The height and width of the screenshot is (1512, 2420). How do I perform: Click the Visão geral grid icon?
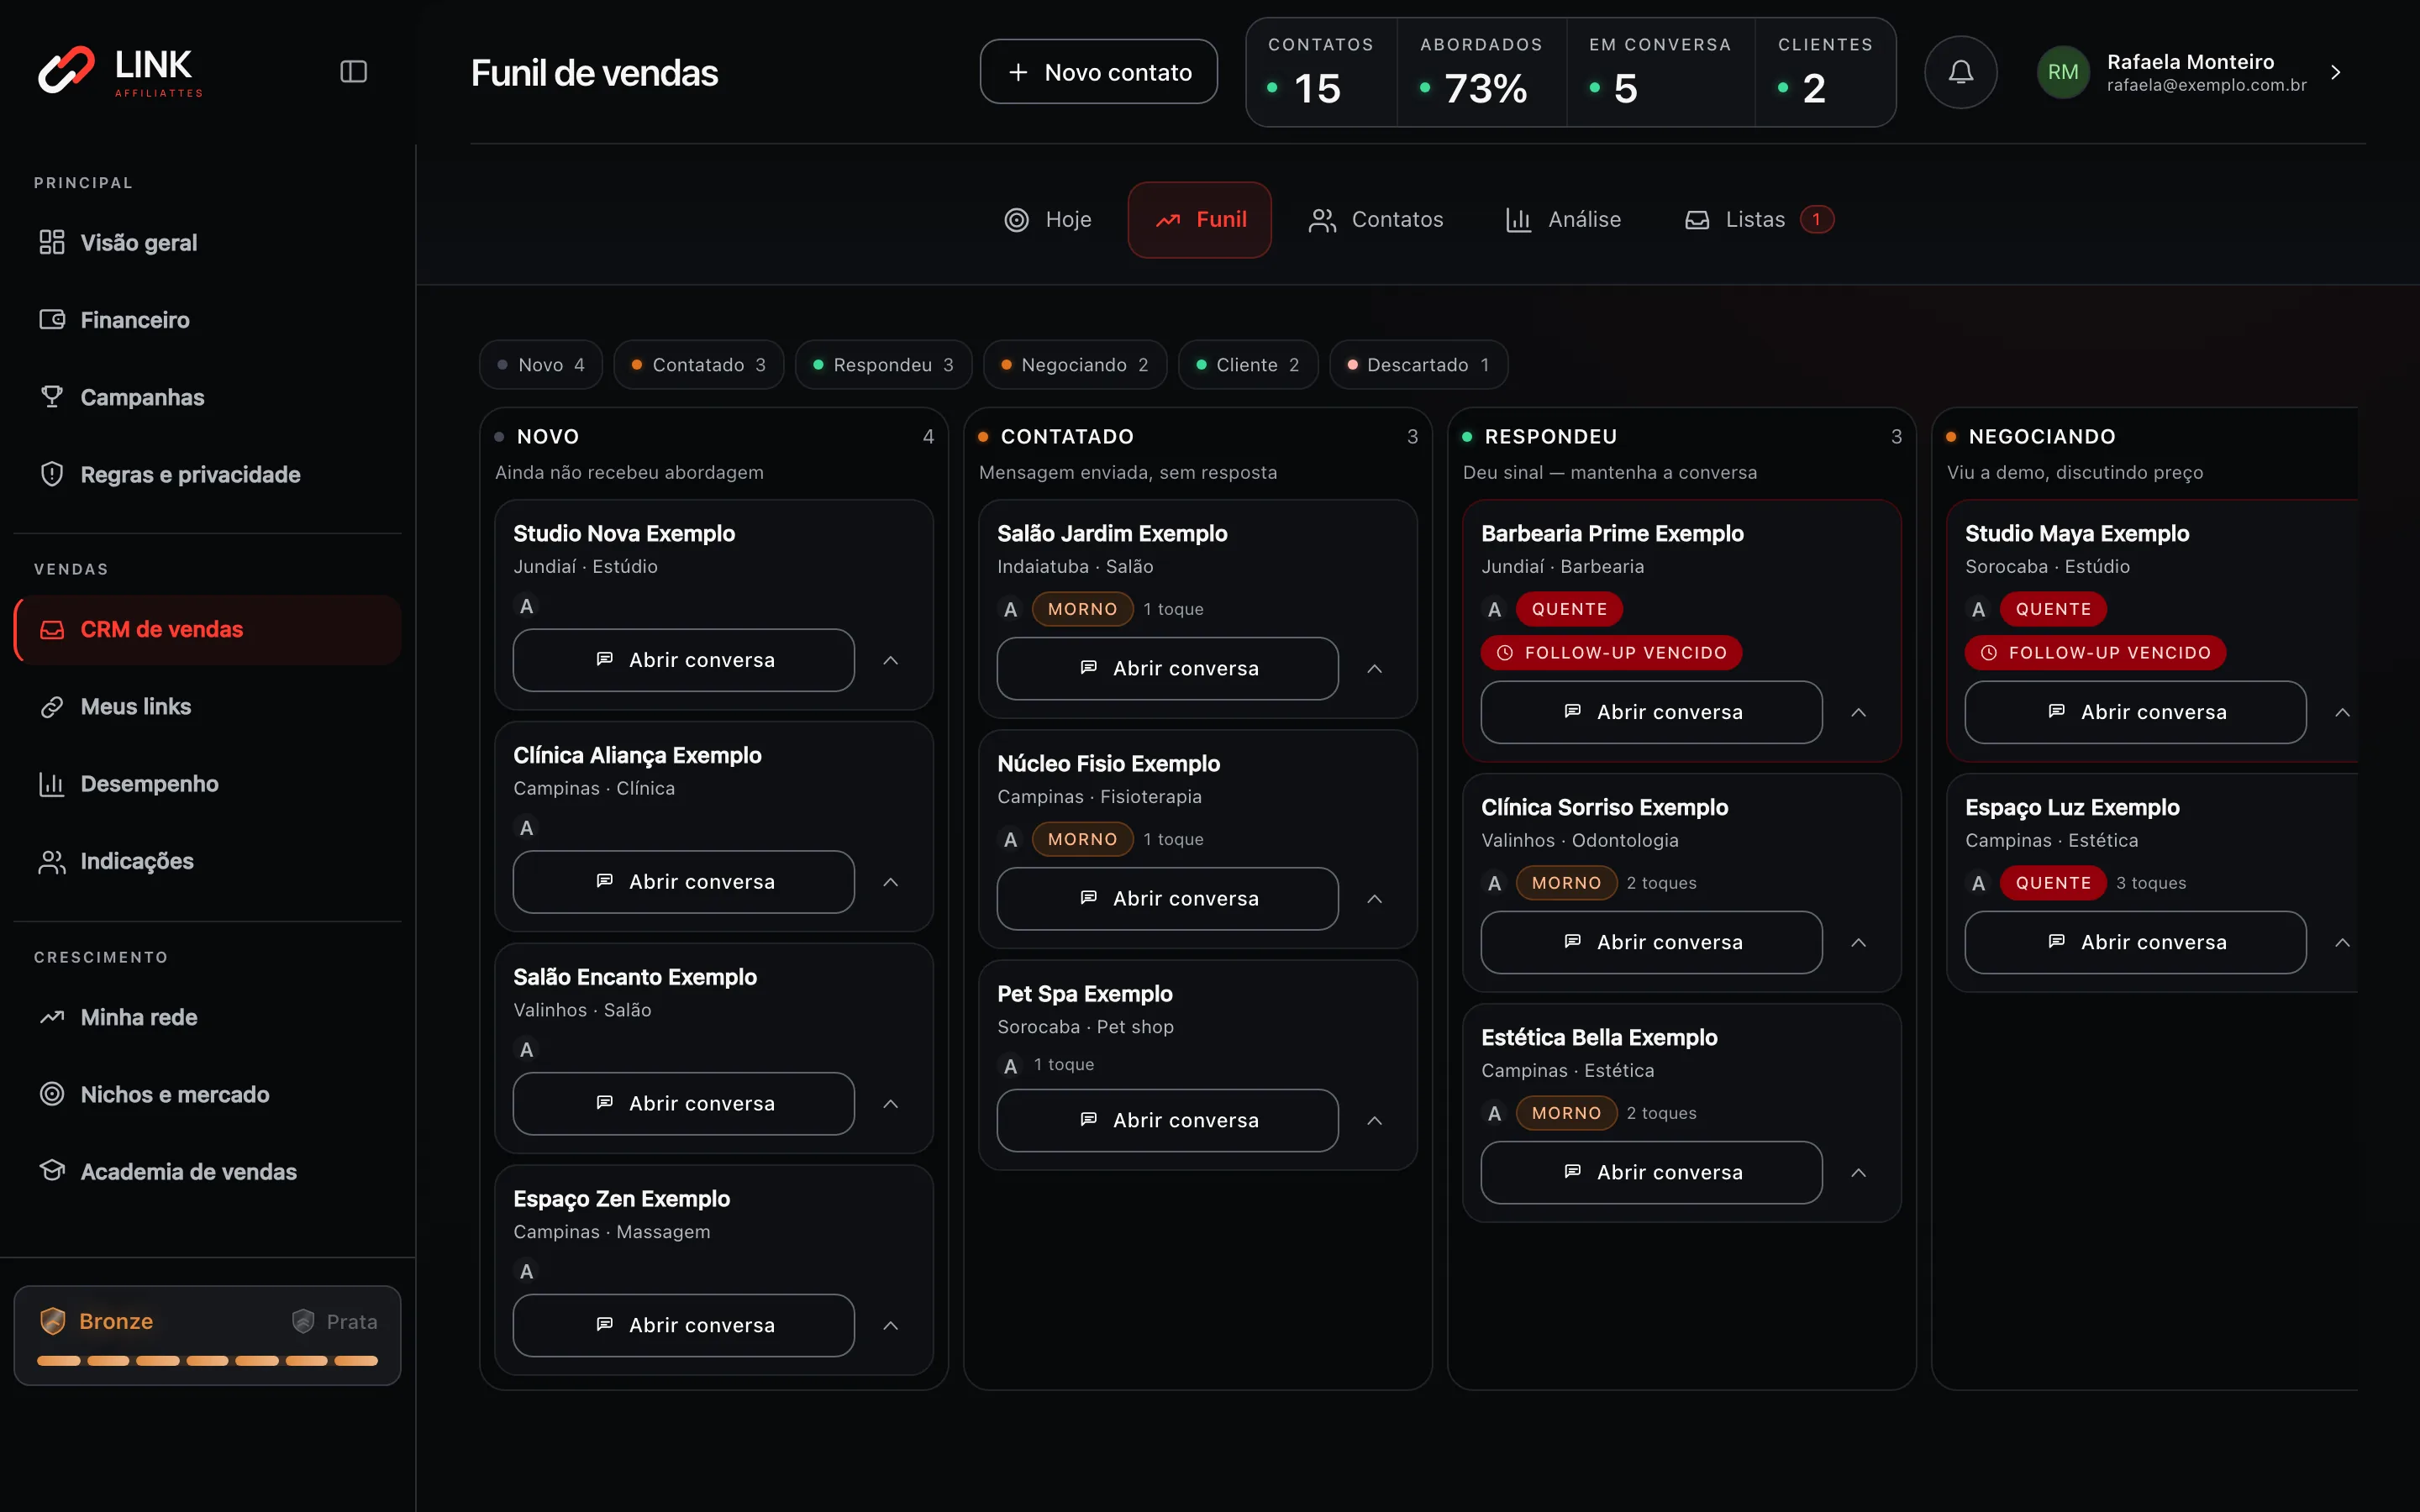52,242
